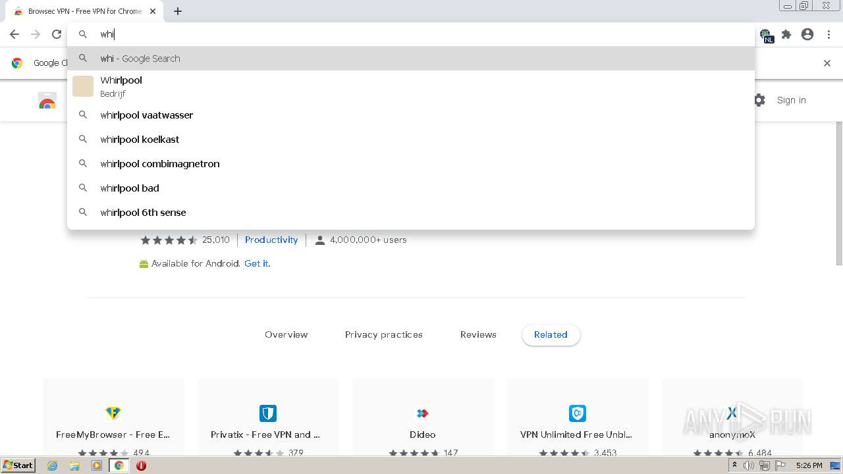Open the volume speaker tray icon
The height and width of the screenshot is (474, 843).
749,465
